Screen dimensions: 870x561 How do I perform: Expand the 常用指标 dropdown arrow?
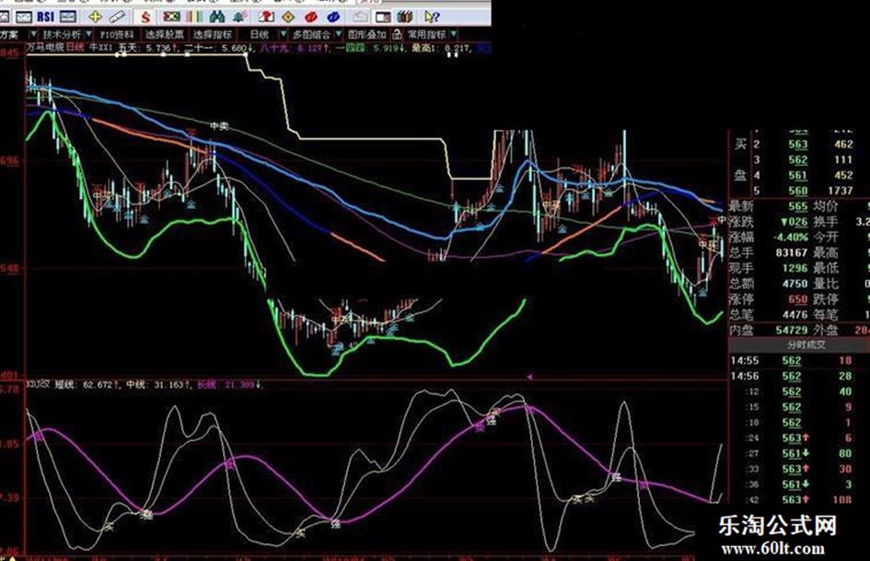pyautogui.click(x=453, y=34)
